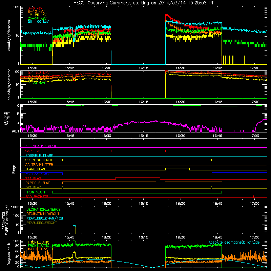Click the Flags vertical axis label
This screenshot has height=271, width=271.
[14, 169]
